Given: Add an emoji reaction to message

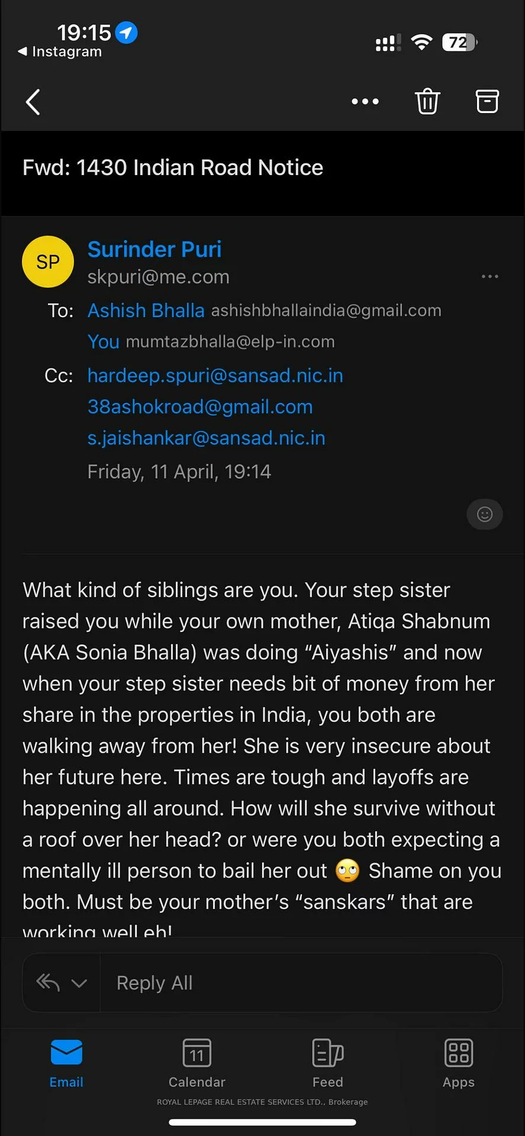Looking at the screenshot, I should click(x=485, y=514).
